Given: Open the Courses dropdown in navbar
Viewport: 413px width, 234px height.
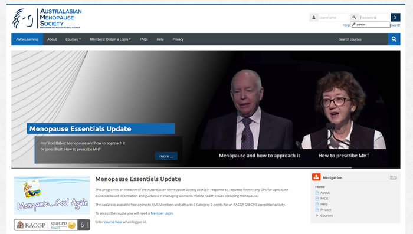Looking at the screenshot, I should tap(73, 39).
